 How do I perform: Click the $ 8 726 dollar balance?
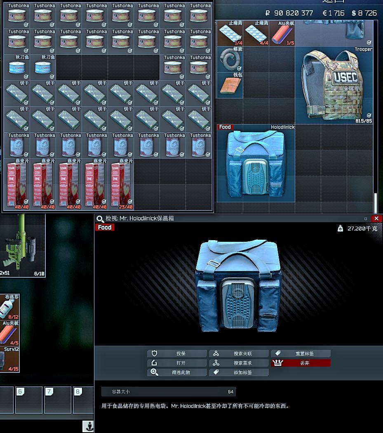[364, 13]
